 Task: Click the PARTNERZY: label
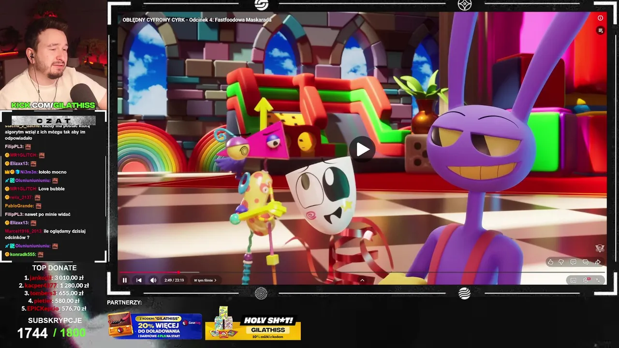[124, 303]
